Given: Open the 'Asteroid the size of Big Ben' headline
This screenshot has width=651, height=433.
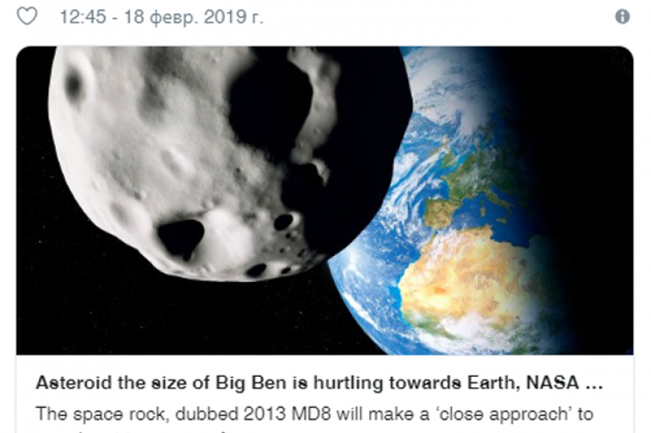Looking at the screenshot, I should point(319,382).
